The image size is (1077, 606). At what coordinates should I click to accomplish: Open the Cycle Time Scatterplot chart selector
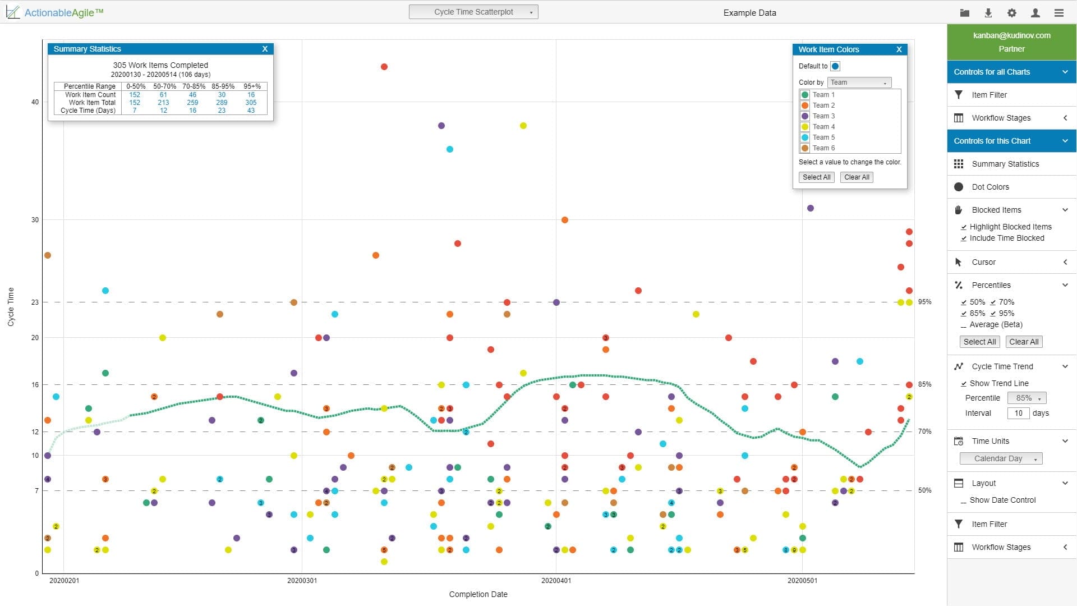(473, 11)
